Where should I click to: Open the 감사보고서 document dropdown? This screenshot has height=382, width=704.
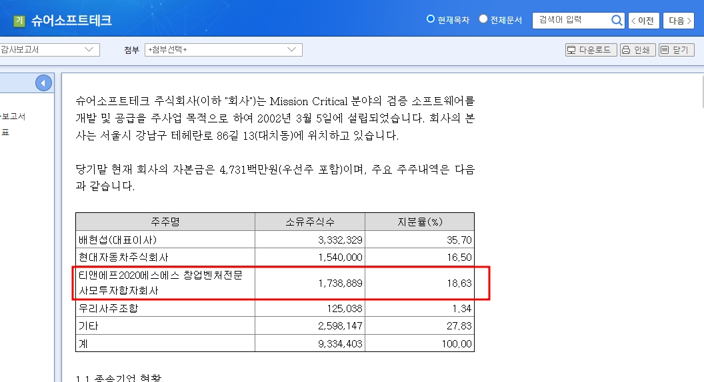coord(49,50)
